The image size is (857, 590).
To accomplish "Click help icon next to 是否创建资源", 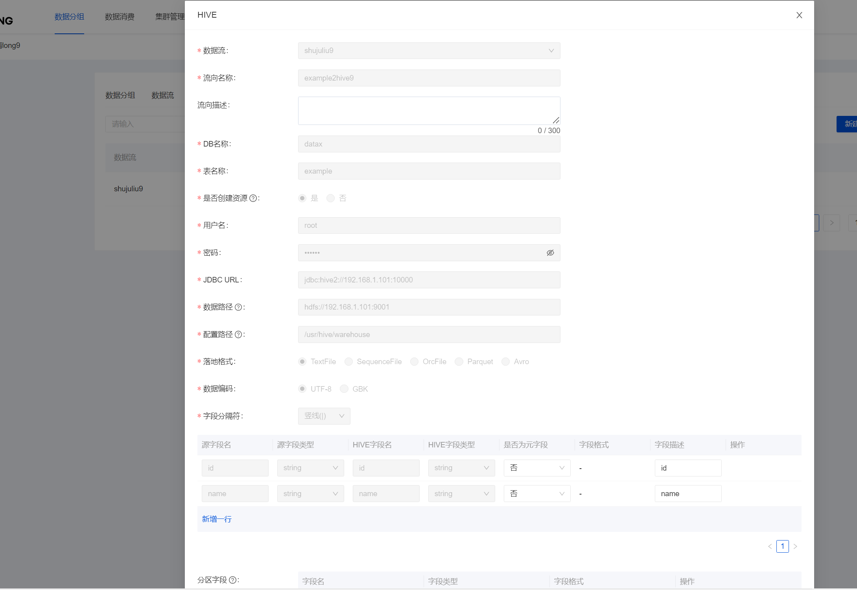I will pyautogui.click(x=253, y=198).
